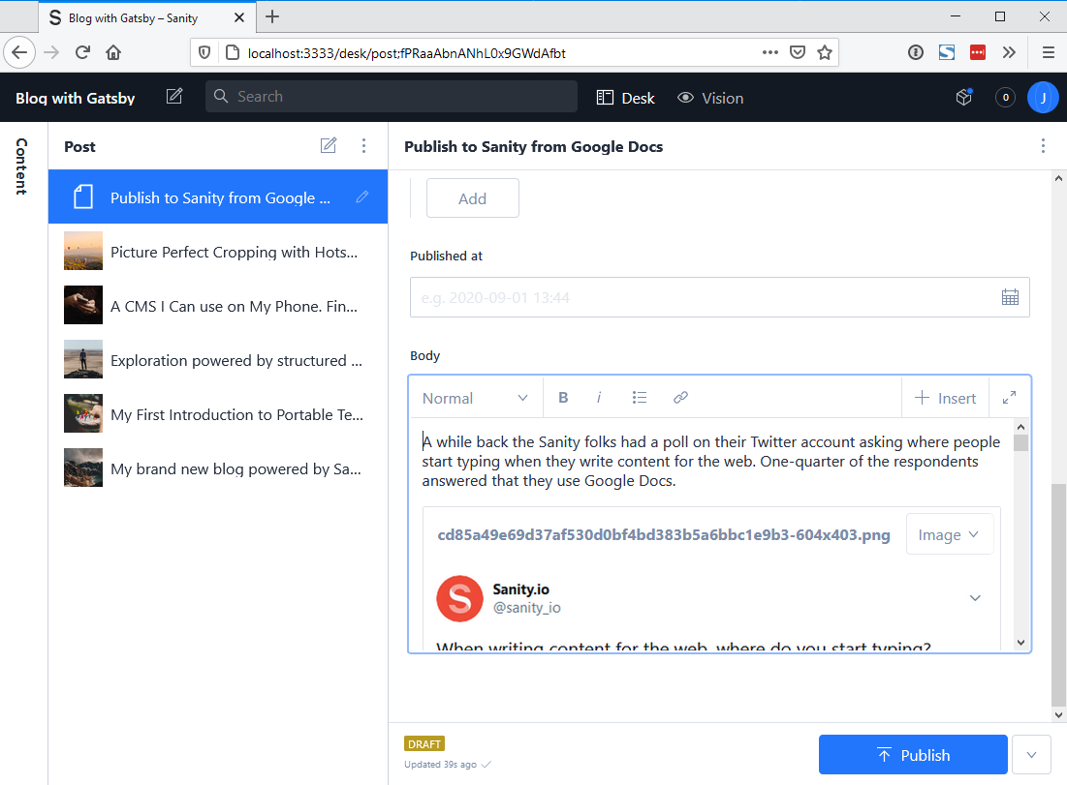Open the user avatar menu
This screenshot has width=1067, height=785.
click(1043, 97)
